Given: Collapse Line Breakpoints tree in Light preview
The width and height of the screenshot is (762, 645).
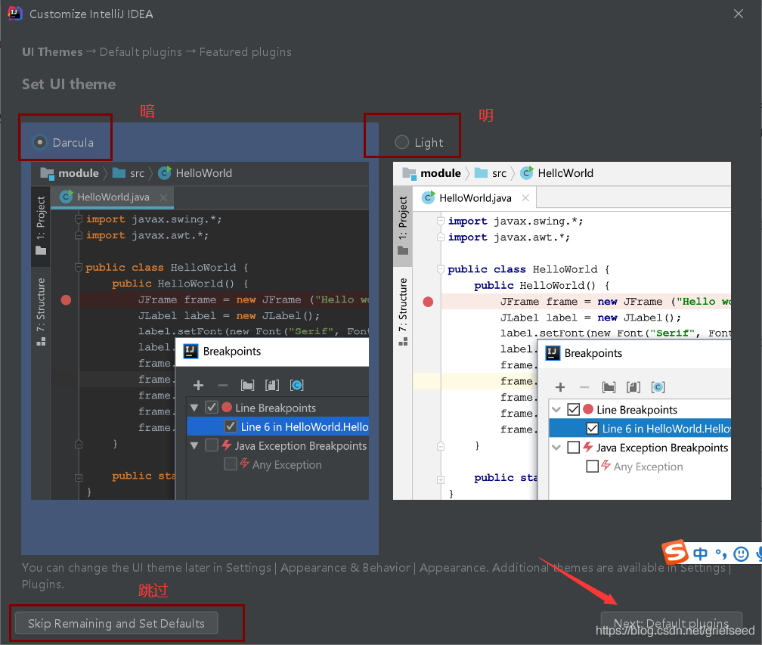Looking at the screenshot, I should click(x=556, y=409).
